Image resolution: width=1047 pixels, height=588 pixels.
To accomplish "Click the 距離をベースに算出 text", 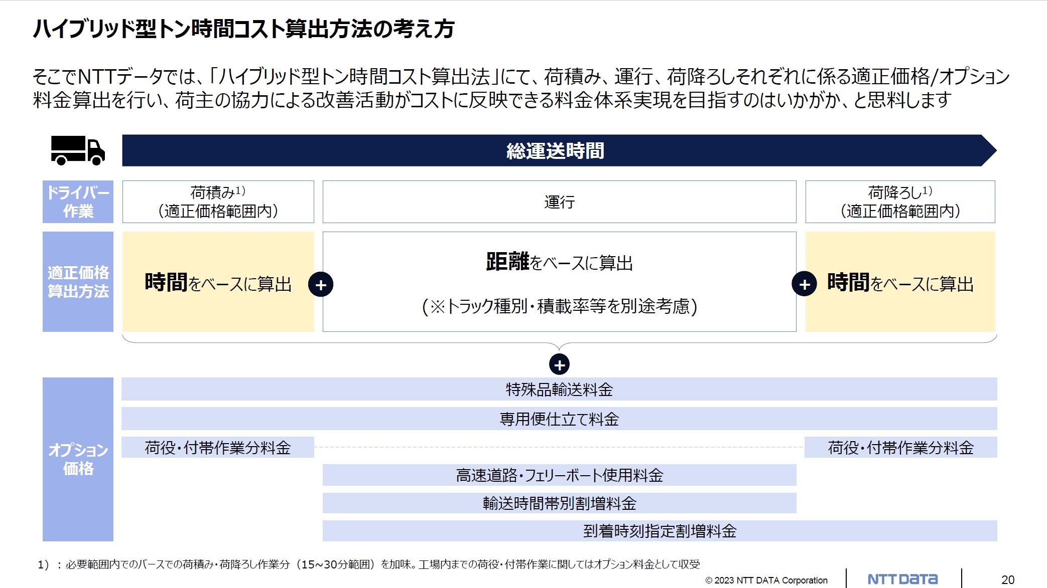I will 559,262.
